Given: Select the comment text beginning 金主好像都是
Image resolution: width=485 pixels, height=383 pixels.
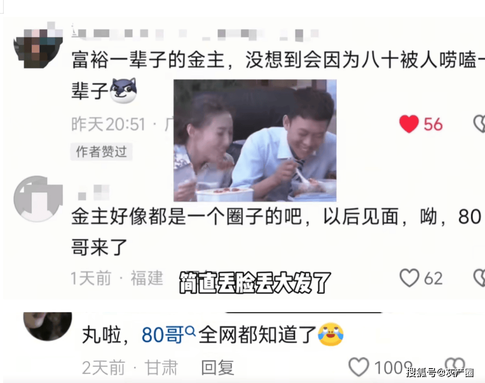Looking at the screenshot, I should (276, 232).
